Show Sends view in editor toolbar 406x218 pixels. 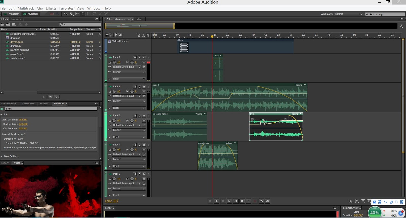coord(116,35)
